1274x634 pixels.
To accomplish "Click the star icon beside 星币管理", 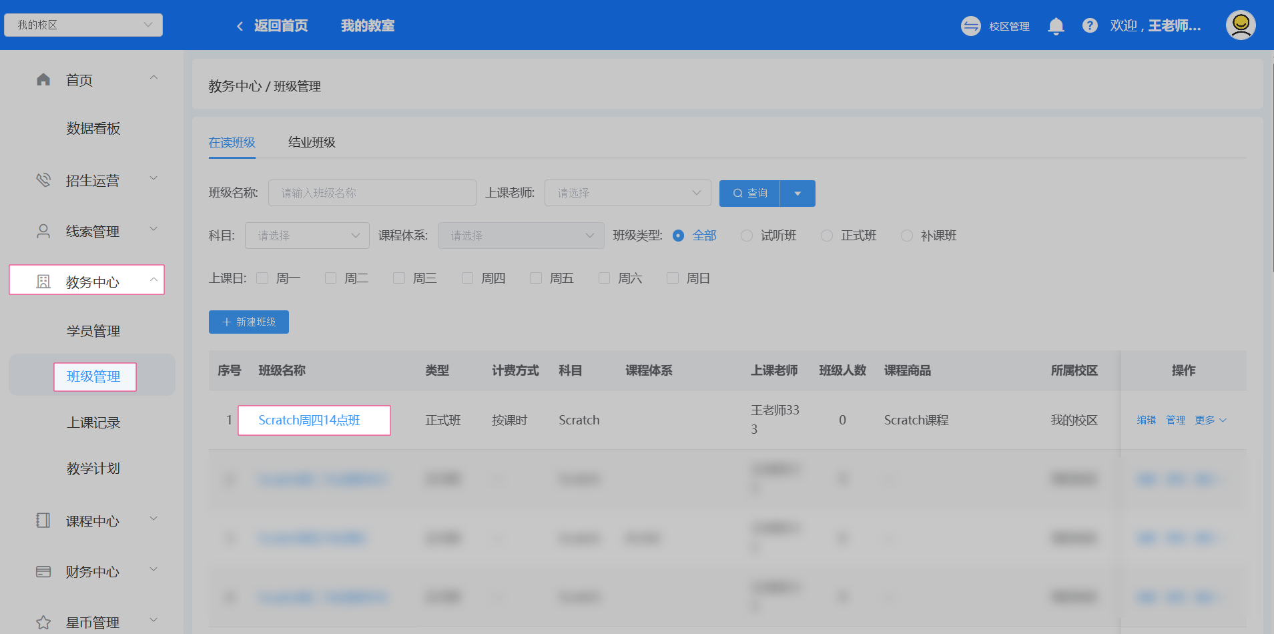I will [x=43, y=622].
